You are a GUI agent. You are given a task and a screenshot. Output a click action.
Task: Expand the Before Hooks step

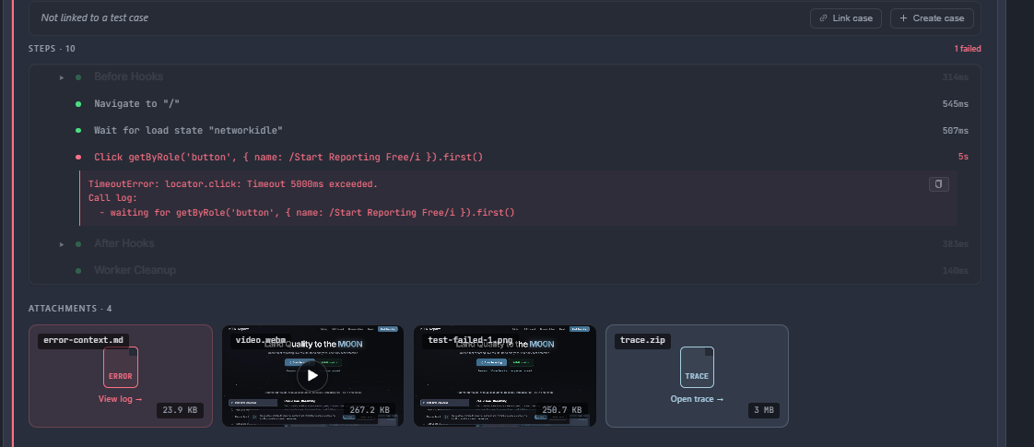[x=62, y=77]
